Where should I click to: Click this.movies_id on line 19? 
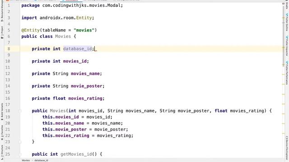click(61, 117)
